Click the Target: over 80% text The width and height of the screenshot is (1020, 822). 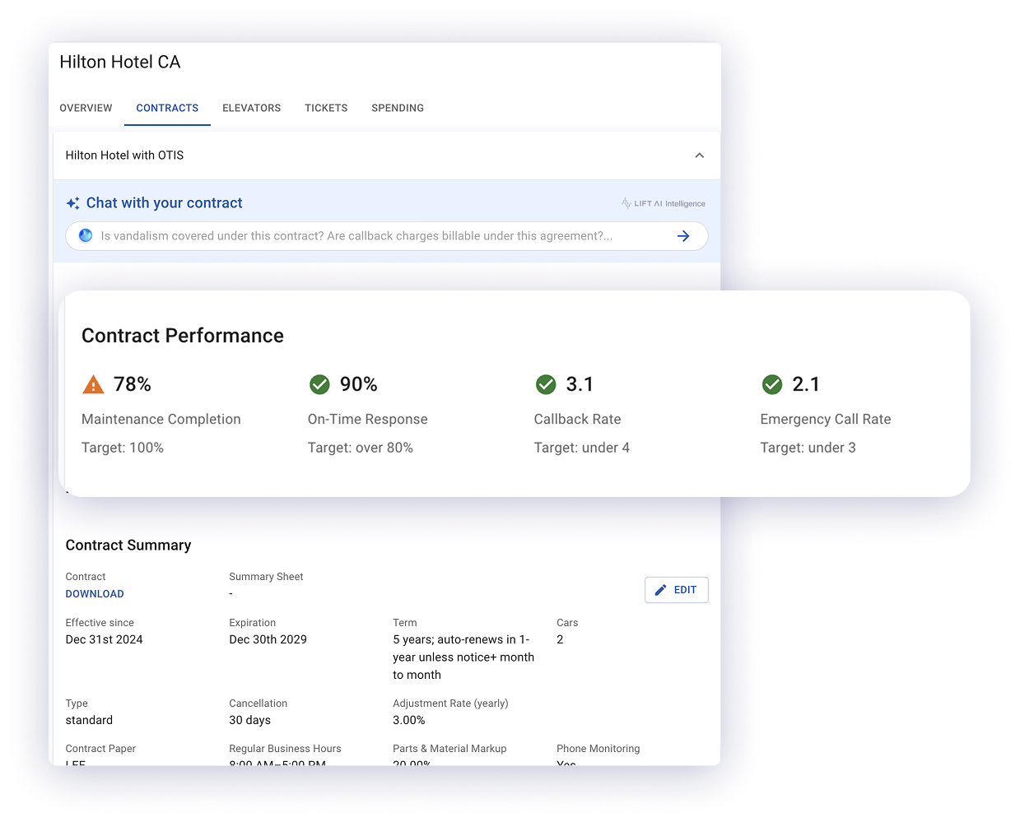pos(361,448)
